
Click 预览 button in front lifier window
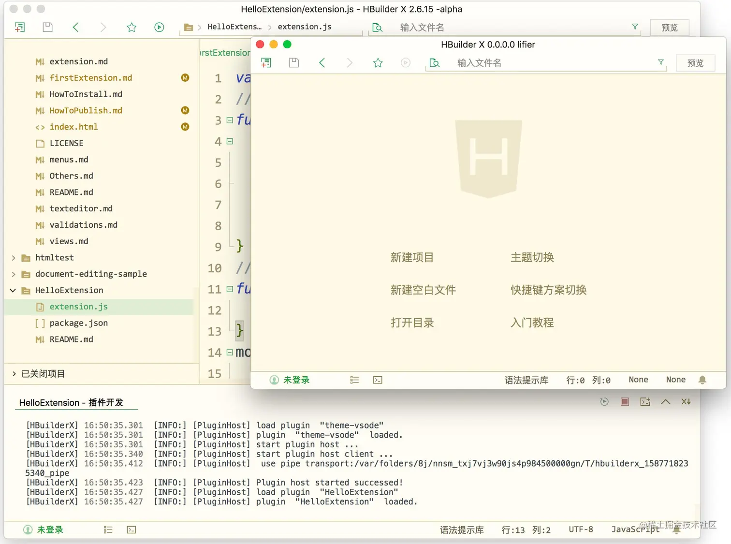(x=695, y=63)
